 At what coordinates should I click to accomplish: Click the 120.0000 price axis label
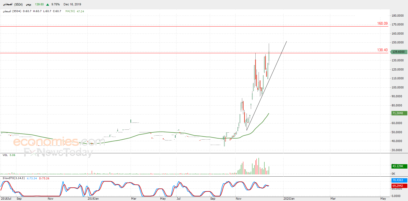click(398, 70)
